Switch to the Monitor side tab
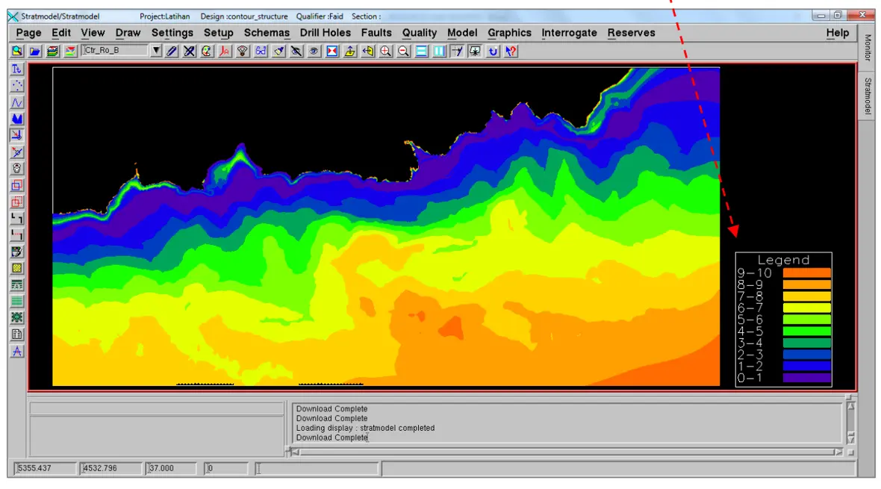This screenshot has height=489, width=881. [868, 48]
